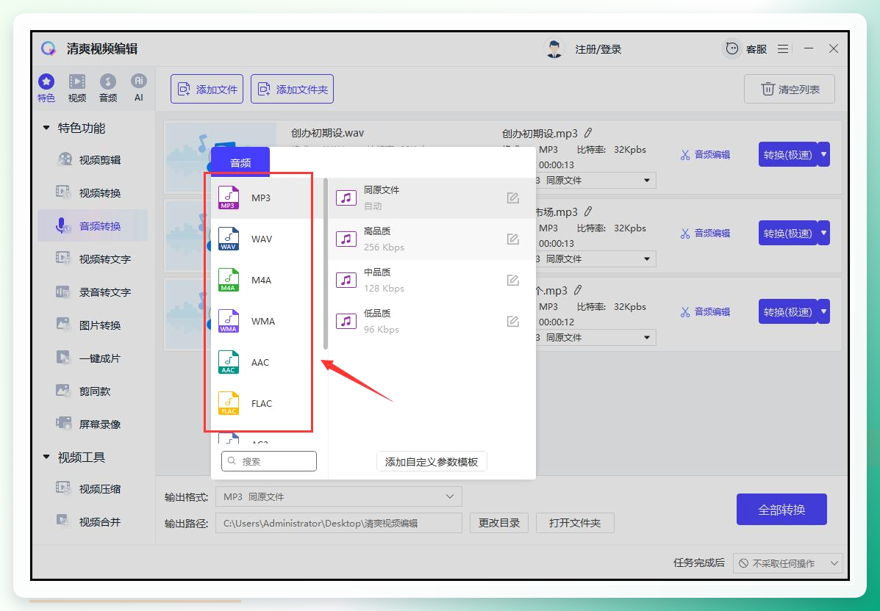The width and height of the screenshot is (880, 611).
Task: Choose the 高品质 music note icon
Action: (x=346, y=239)
